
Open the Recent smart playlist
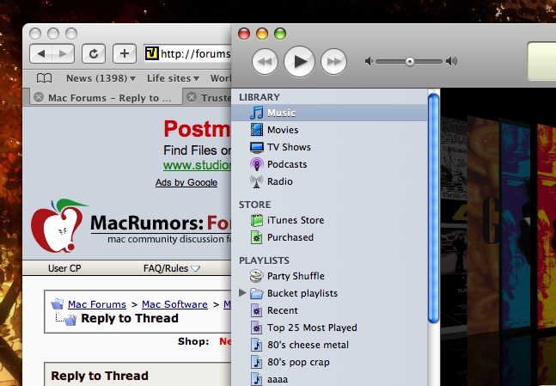click(329, 310)
